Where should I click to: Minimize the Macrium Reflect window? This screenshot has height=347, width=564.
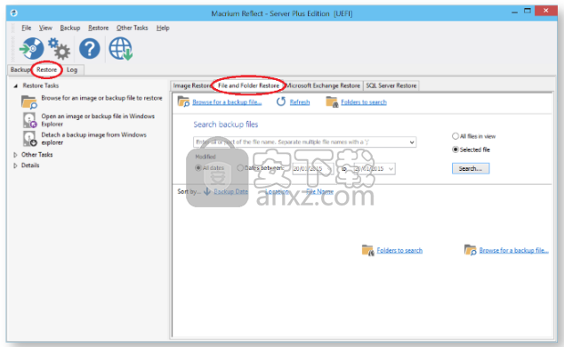[x=514, y=12]
